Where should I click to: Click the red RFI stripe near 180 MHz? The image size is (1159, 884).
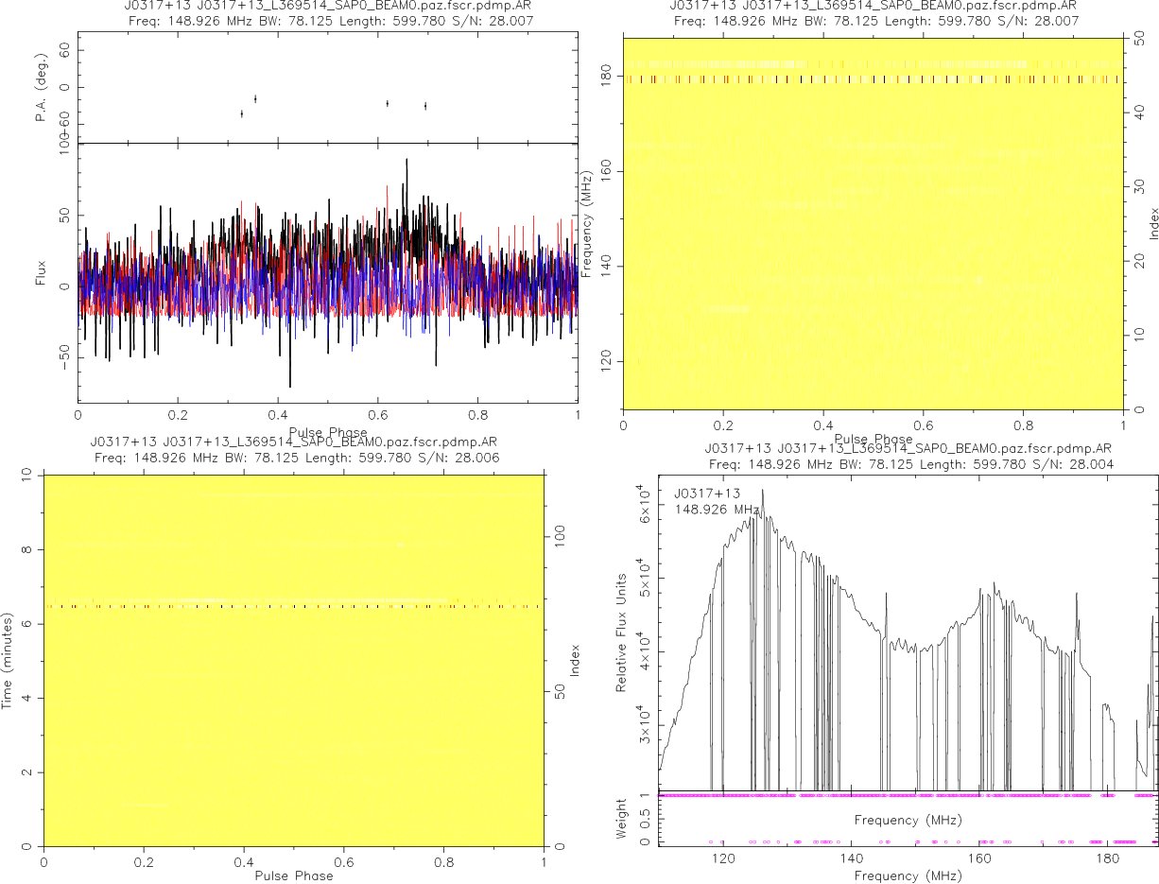click(872, 79)
